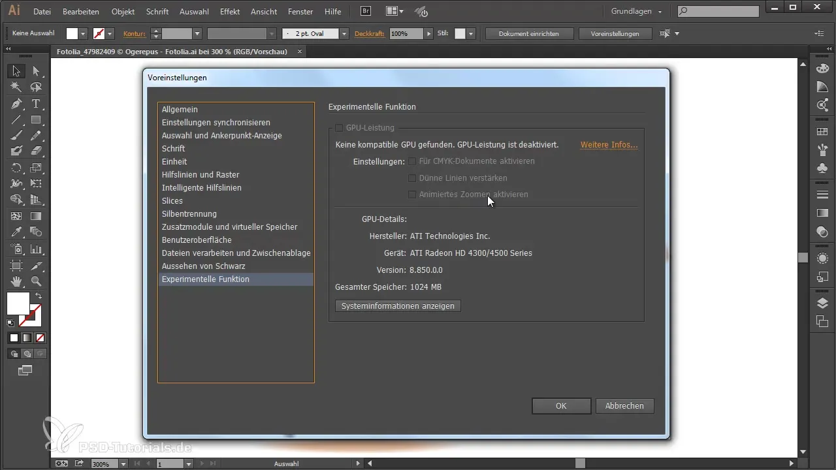The width and height of the screenshot is (836, 470).
Task: Select the Column Graph tool
Action: pos(36,249)
